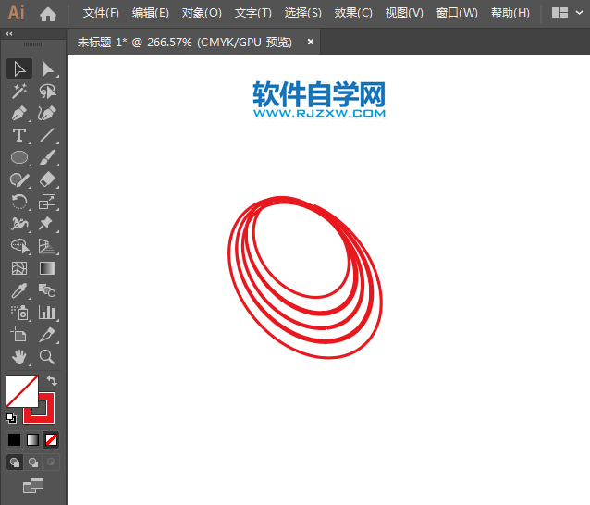Click the Illustrator home icon
The width and height of the screenshot is (590, 505).
pos(48,14)
